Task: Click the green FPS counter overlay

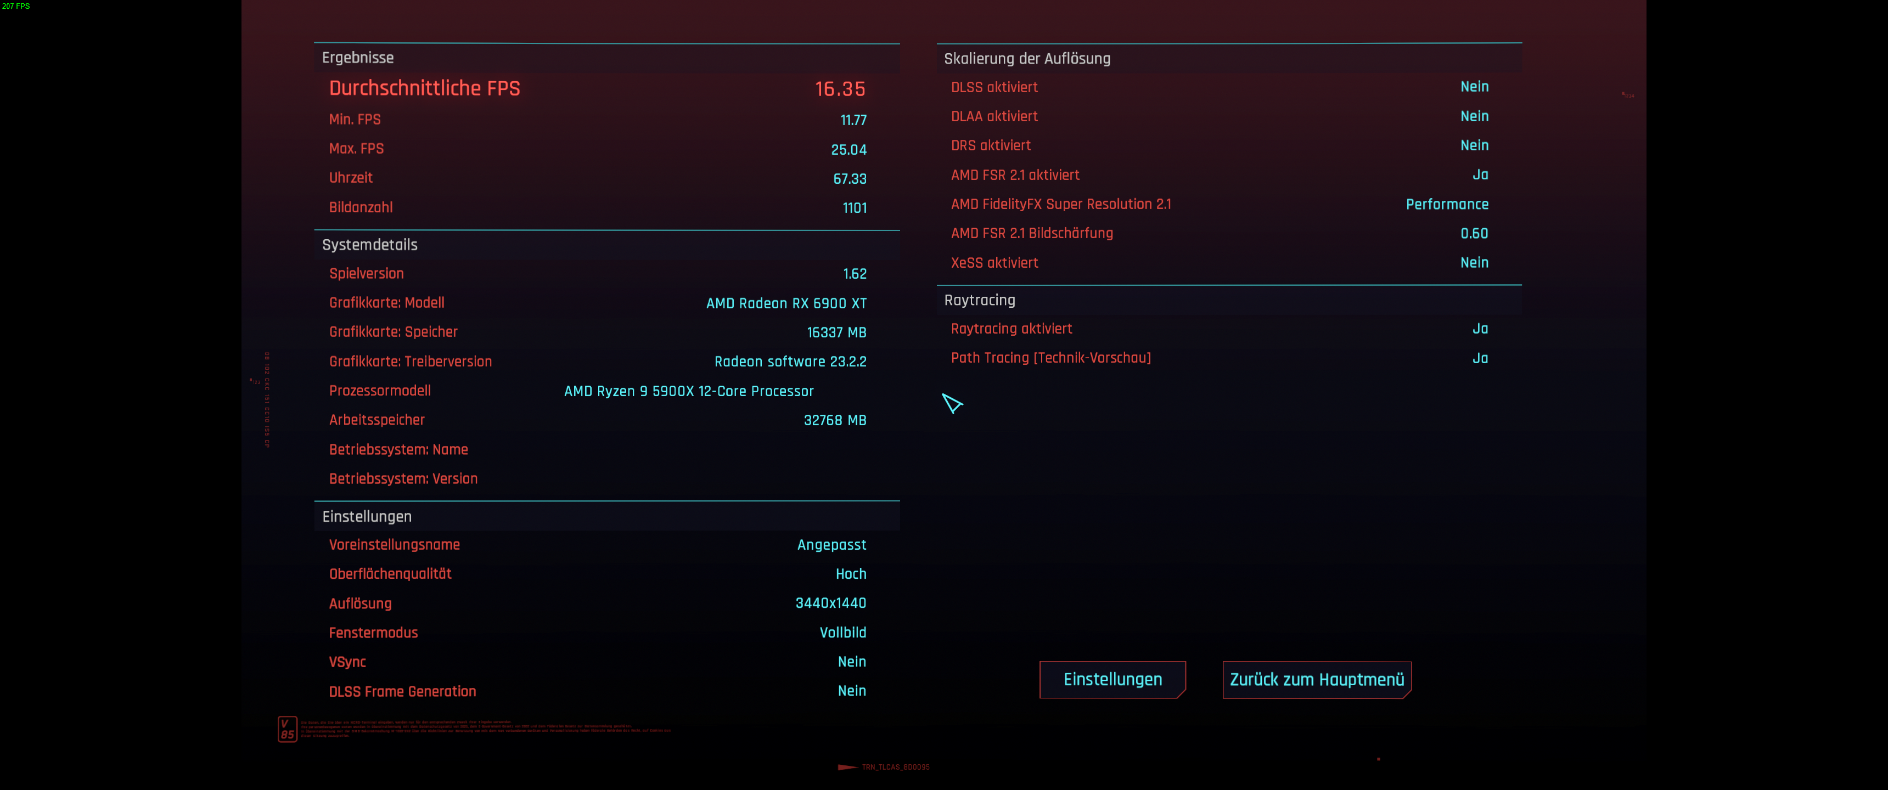Action: 15,6
